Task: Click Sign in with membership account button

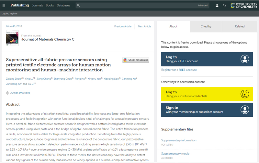Action: point(207,110)
